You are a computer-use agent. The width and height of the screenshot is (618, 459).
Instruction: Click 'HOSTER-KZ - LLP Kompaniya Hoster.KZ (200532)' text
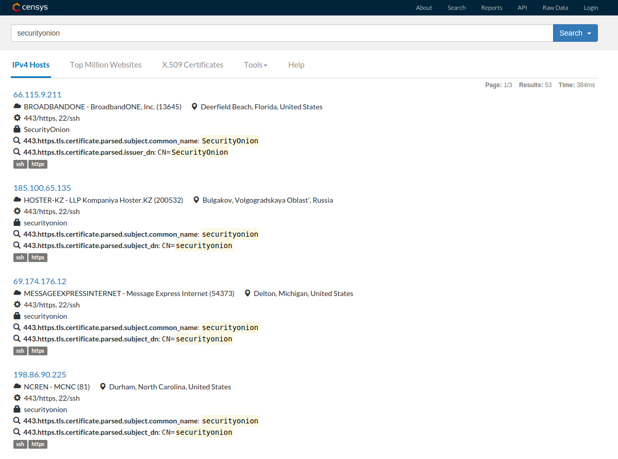103,200
